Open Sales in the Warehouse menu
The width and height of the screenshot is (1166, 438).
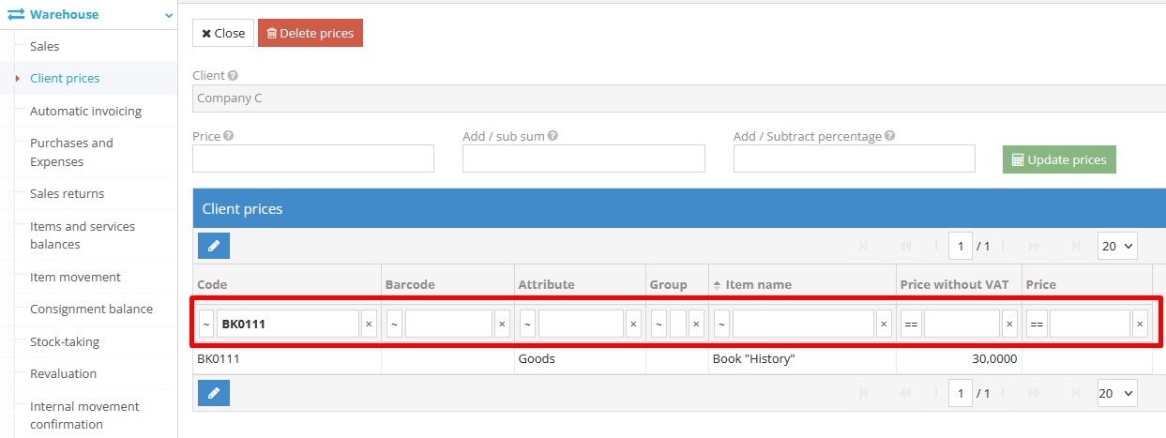pyautogui.click(x=45, y=46)
